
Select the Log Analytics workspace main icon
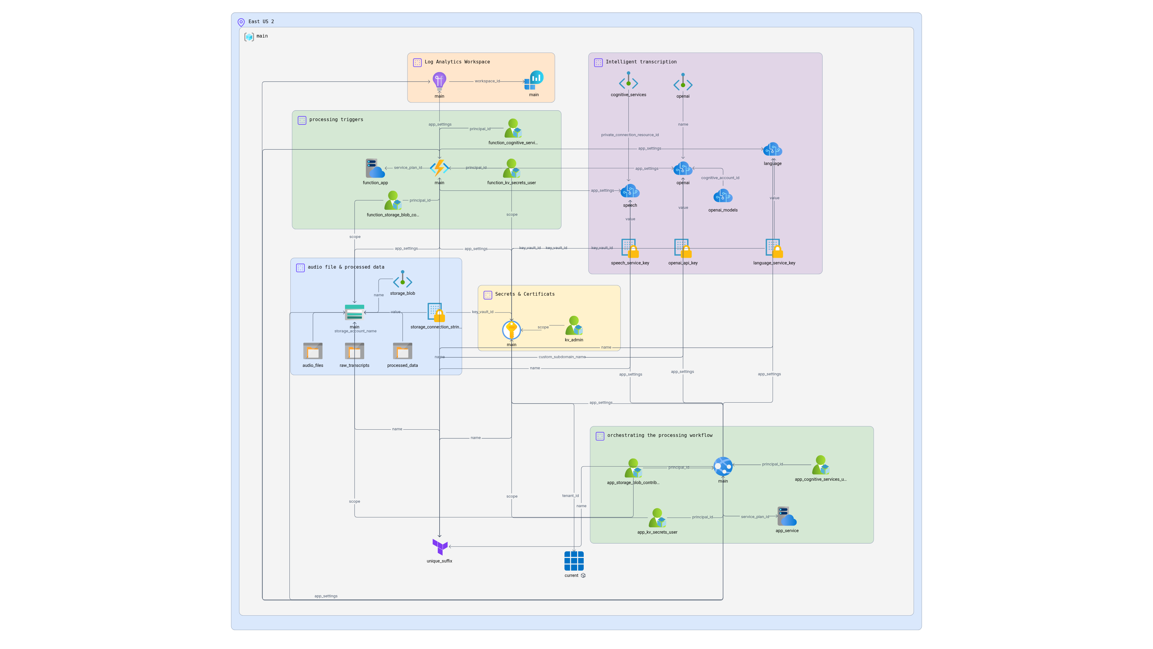click(x=534, y=80)
